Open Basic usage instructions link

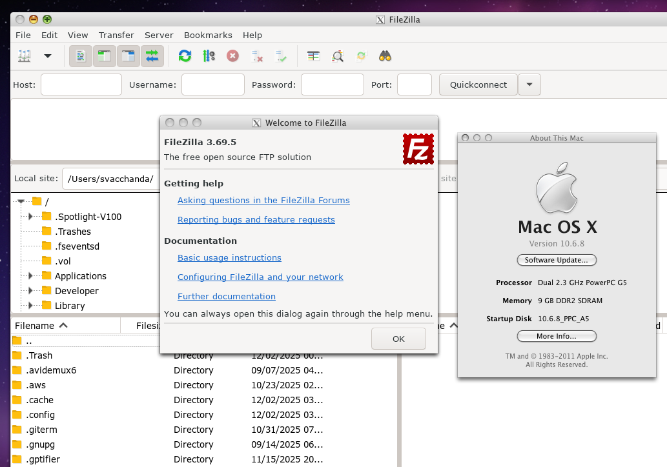229,257
